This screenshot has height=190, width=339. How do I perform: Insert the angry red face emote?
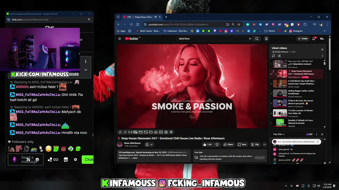[64, 149]
